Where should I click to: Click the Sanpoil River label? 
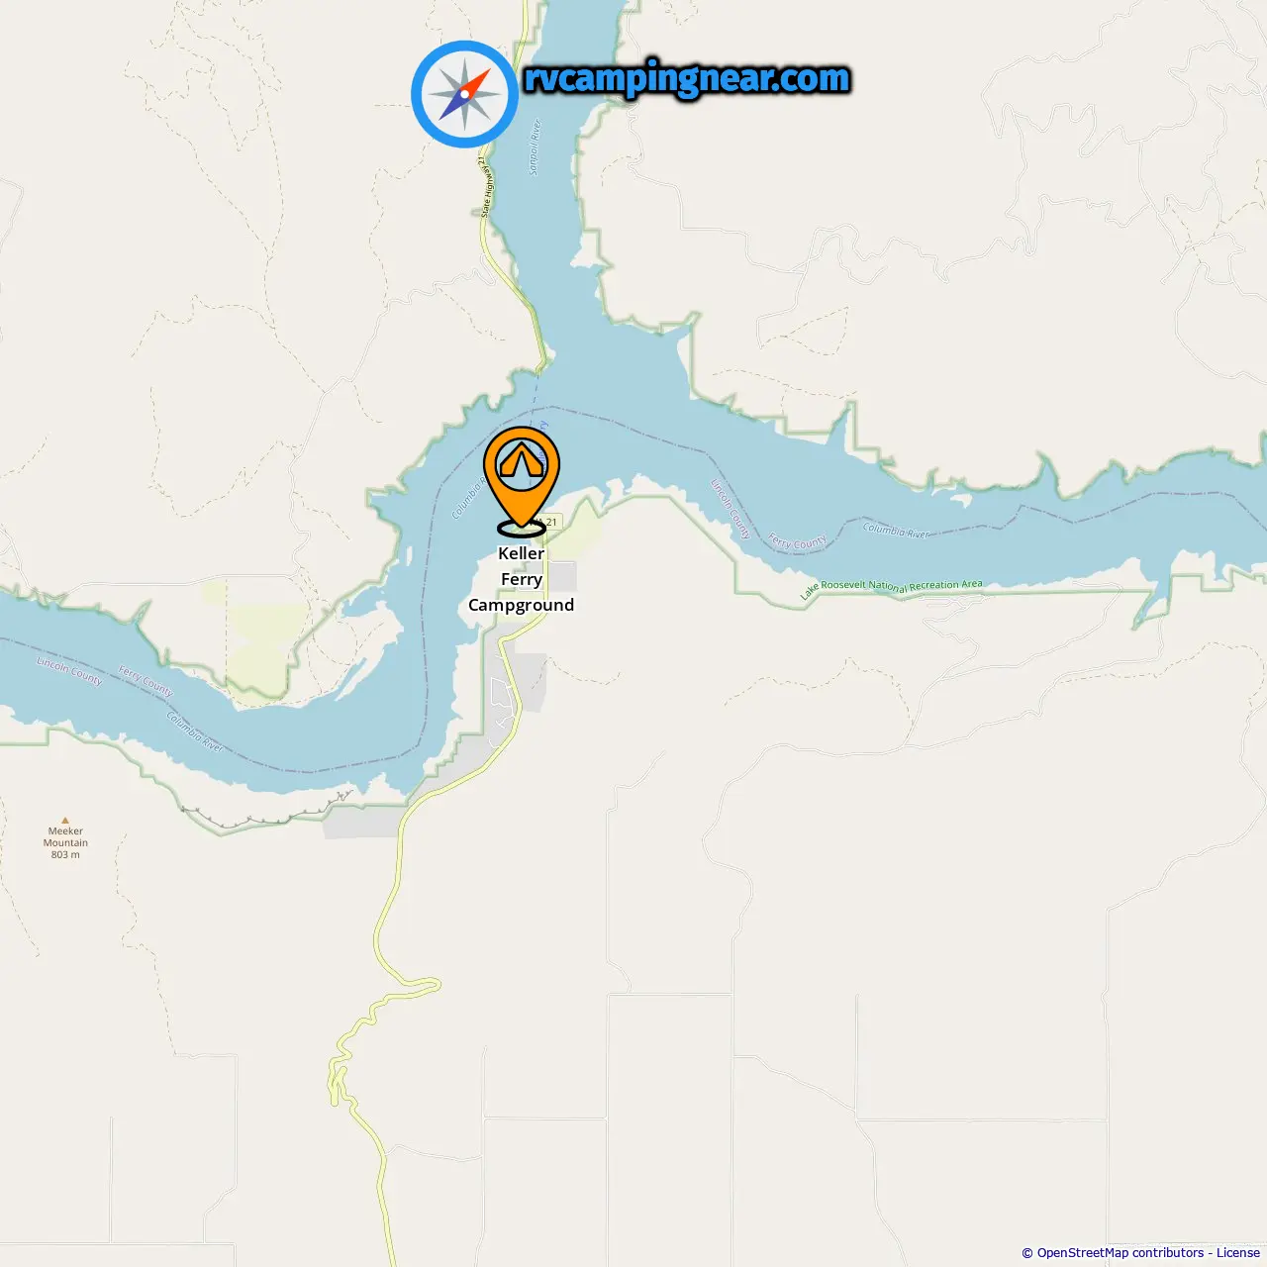[x=535, y=147]
